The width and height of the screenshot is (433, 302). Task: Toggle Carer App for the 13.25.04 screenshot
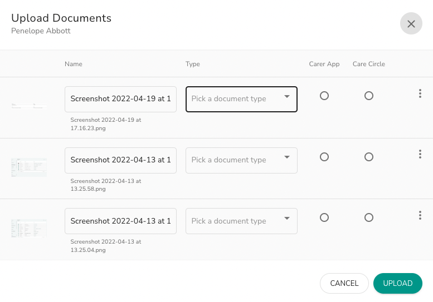324,217
